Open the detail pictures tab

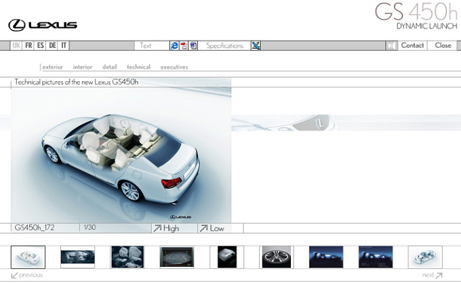[x=110, y=67]
